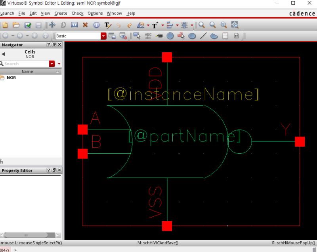
Task: Click the Property Editor help toggle
Action: coord(48,170)
